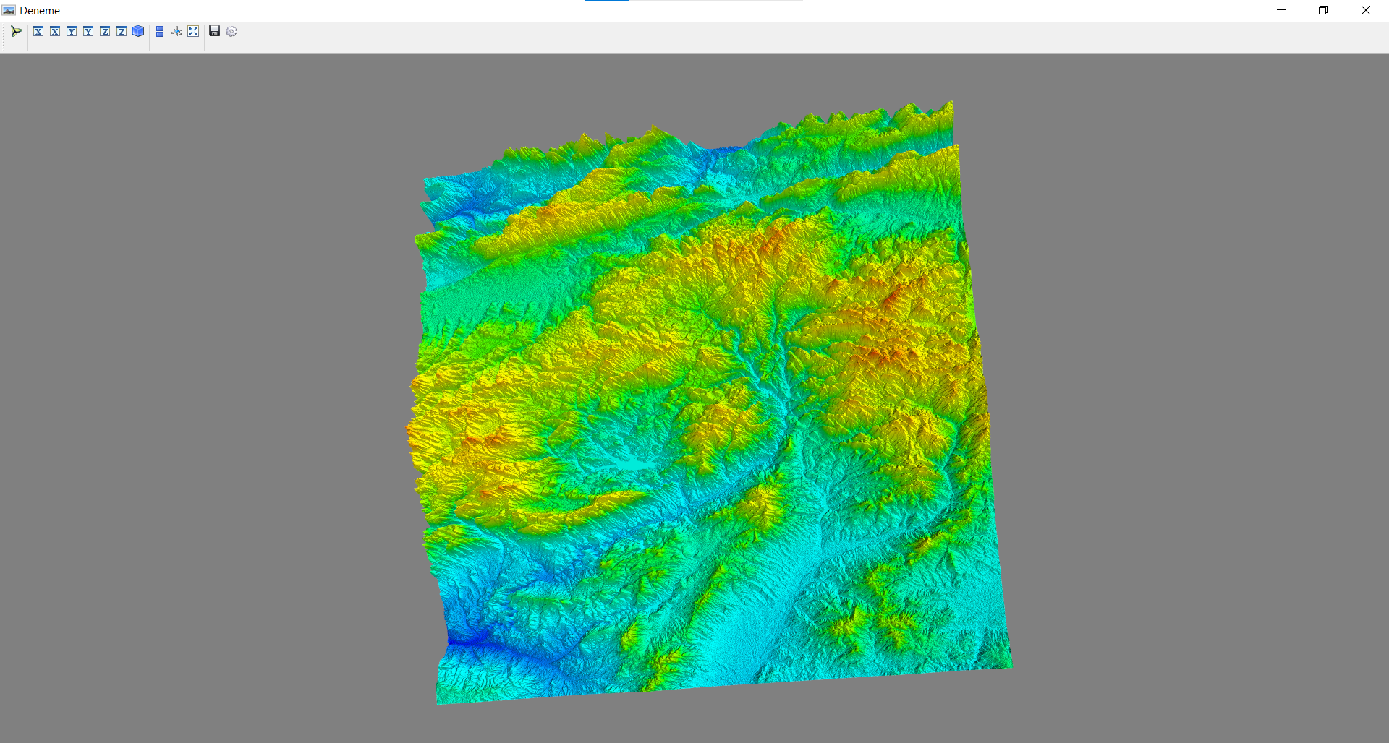1389x743 pixels.
Task: Switch to the blue cube isometric view
Action: click(x=138, y=31)
